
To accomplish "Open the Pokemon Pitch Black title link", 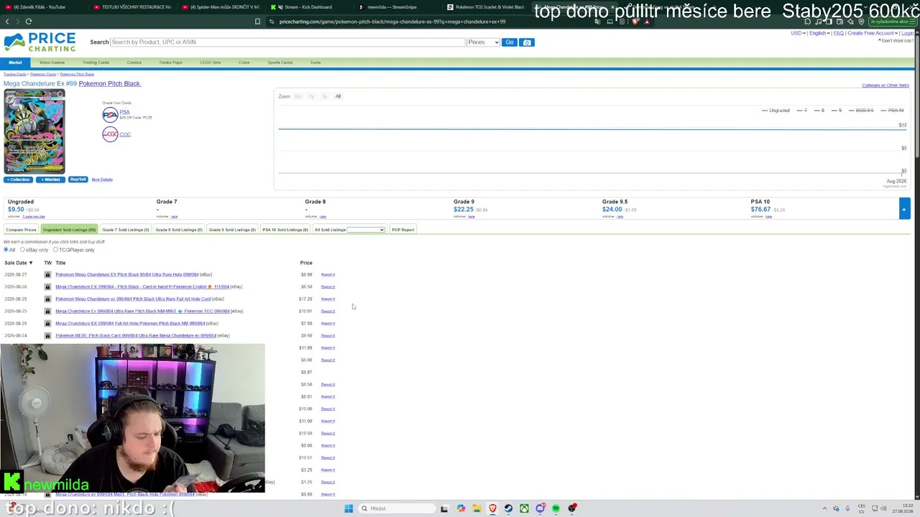I will [x=109, y=84].
